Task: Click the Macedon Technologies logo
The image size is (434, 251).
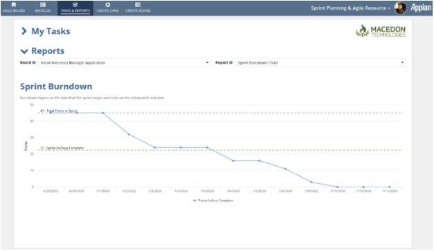Action: (x=381, y=31)
